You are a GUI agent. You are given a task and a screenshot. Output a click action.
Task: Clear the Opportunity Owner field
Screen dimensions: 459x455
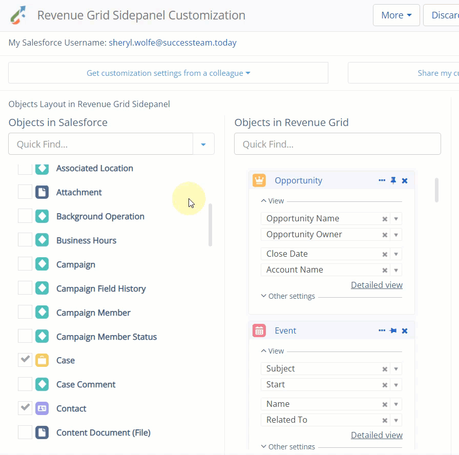pos(385,235)
